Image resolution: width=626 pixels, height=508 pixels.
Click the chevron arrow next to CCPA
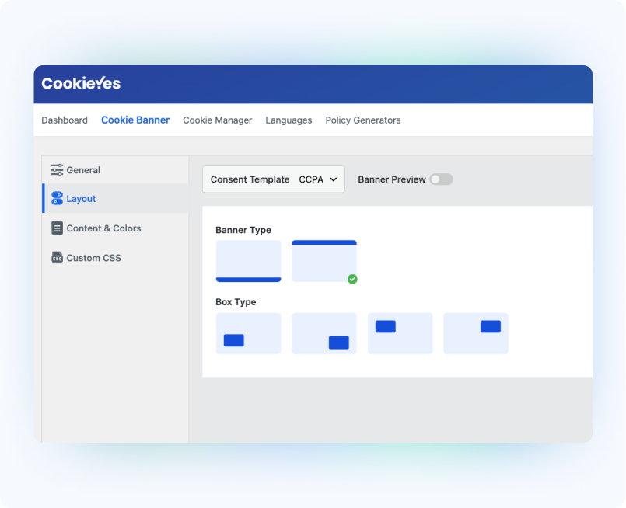pos(334,179)
